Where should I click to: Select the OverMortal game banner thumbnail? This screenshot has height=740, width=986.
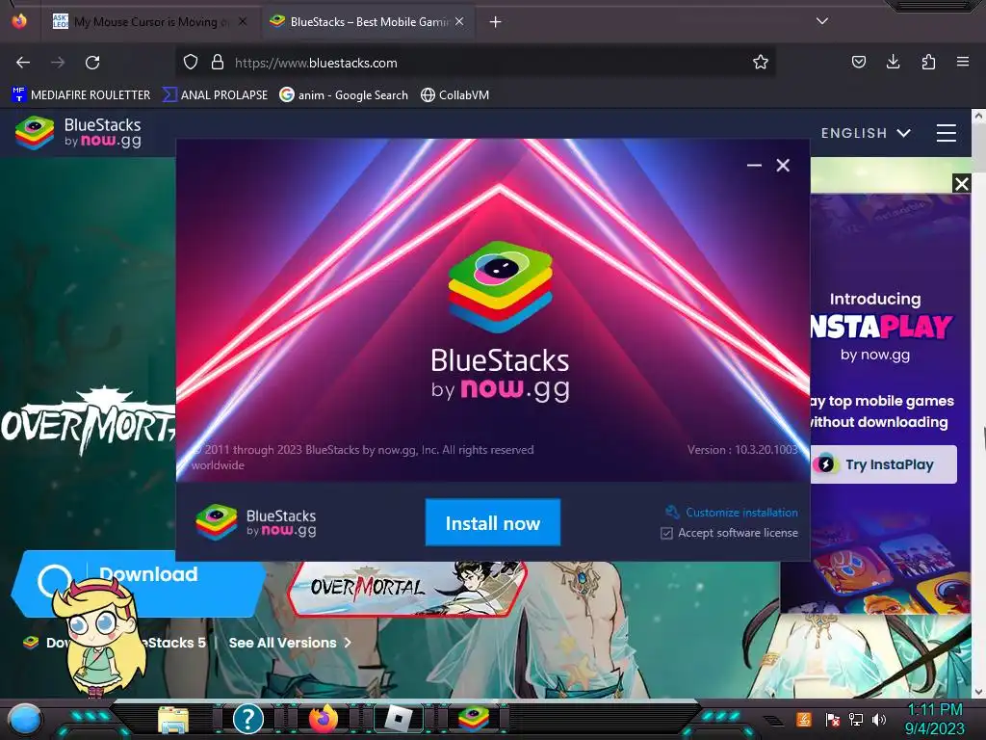click(407, 588)
